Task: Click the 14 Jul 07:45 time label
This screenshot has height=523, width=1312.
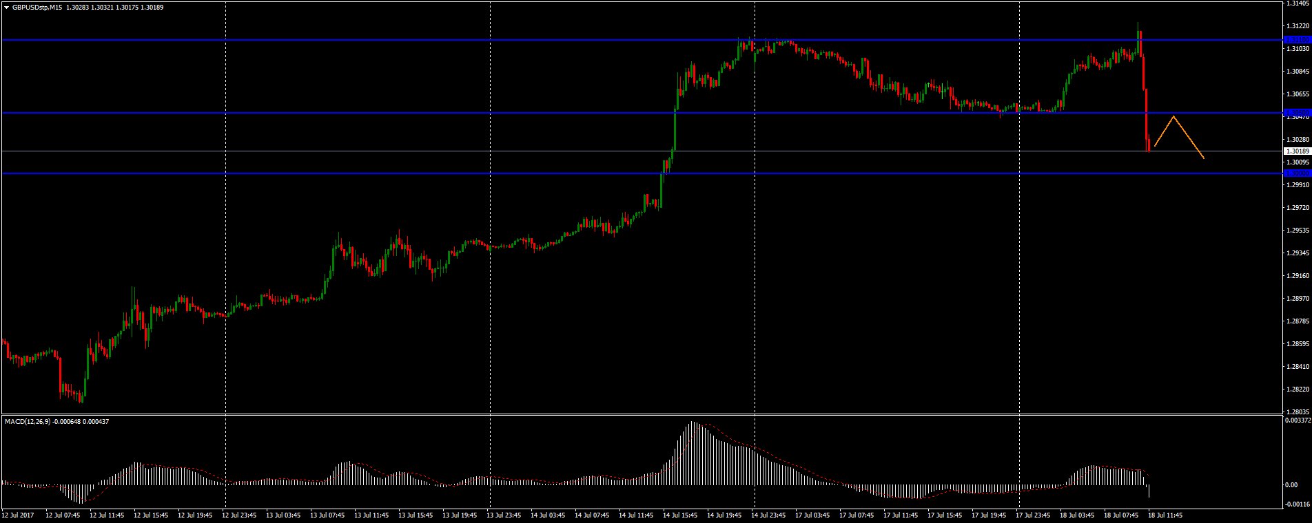Action: 592,515
